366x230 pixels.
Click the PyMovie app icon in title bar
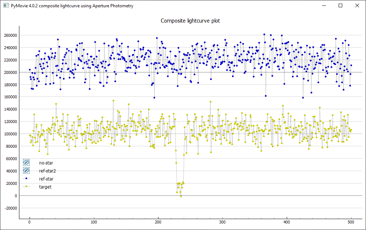(x=6, y=6)
